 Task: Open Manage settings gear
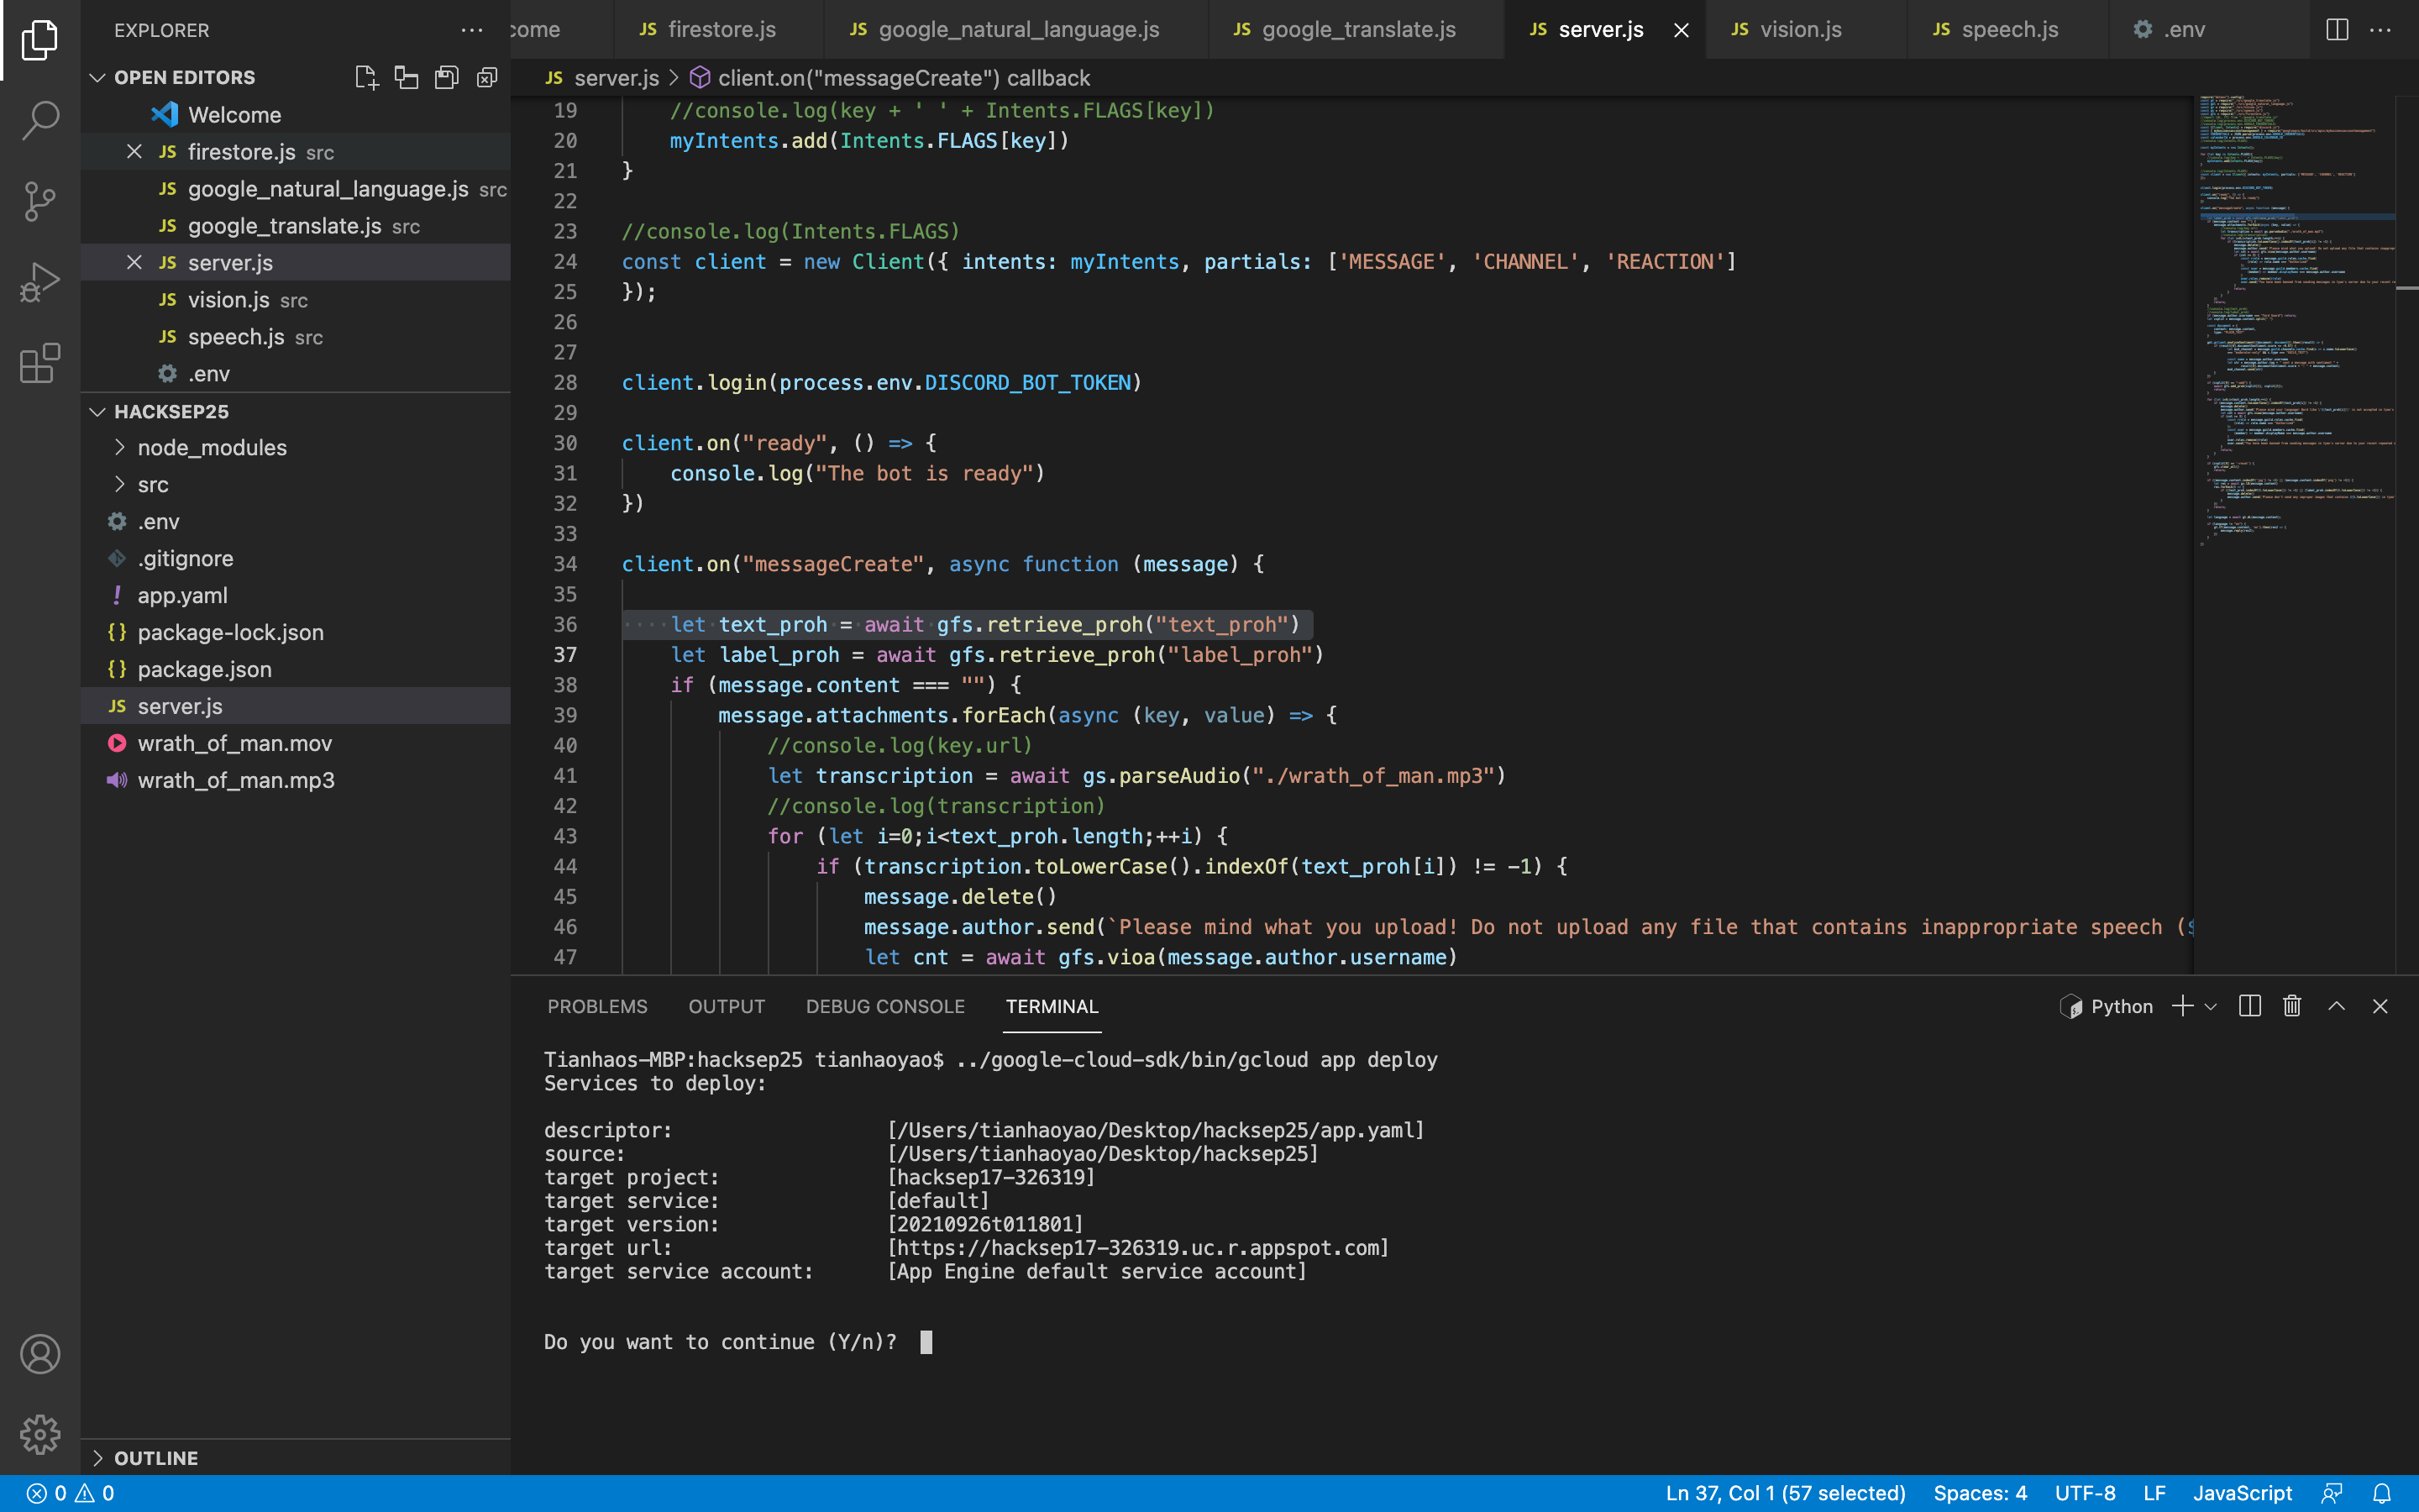[x=40, y=1435]
